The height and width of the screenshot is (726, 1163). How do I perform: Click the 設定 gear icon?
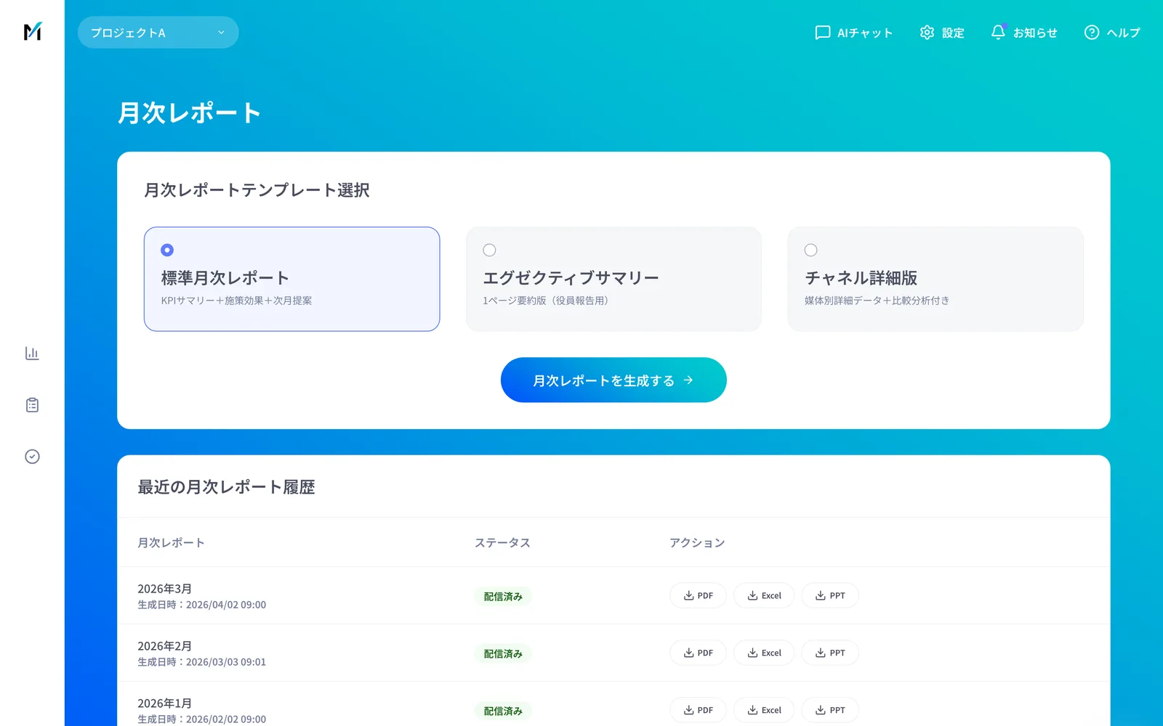pos(927,33)
